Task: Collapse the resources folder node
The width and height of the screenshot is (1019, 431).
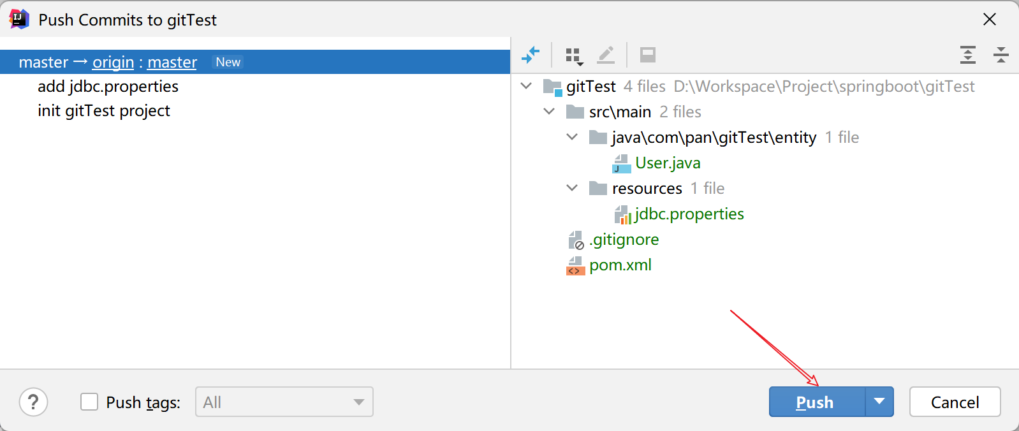Action: point(572,188)
